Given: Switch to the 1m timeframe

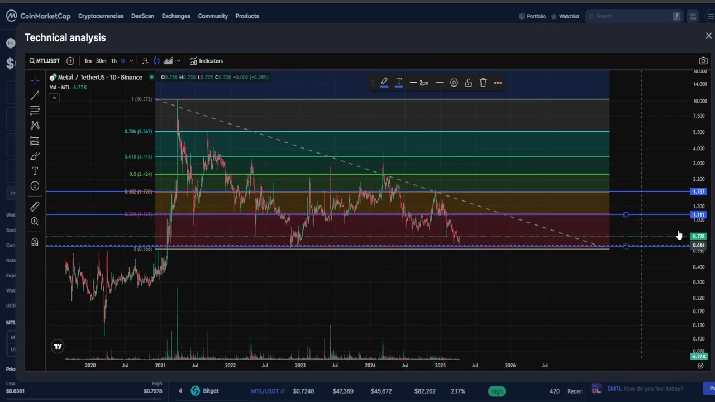Looking at the screenshot, I should [x=88, y=61].
